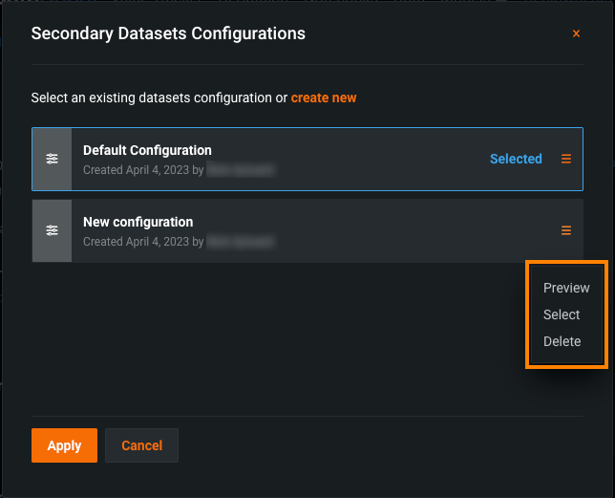Click the Secondary Datasets Configurations heading

click(x=168, y=33)
